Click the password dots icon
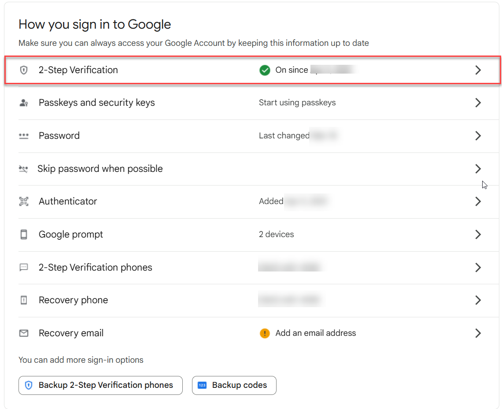Image resolution: width=502 pixels, height=409 pixels. [24, 136]
